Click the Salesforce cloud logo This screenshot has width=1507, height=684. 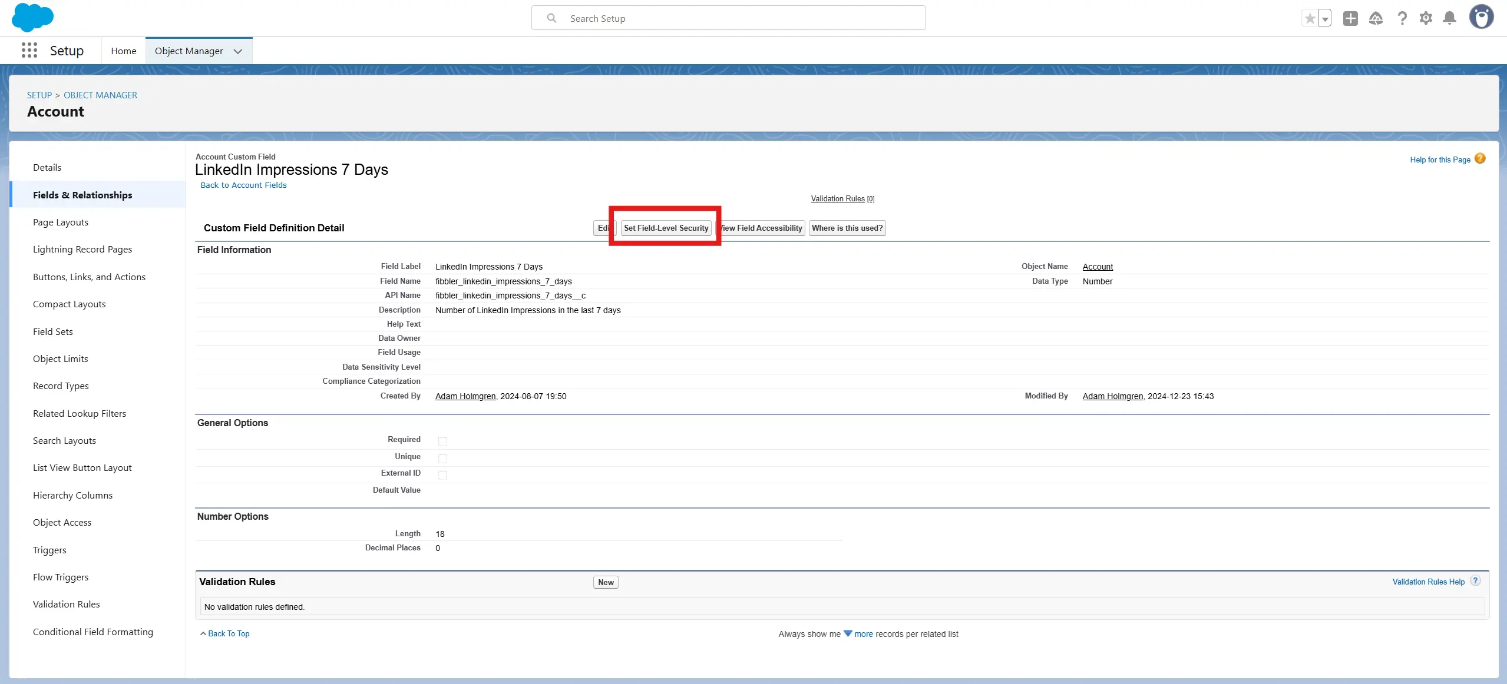point(32,18)
